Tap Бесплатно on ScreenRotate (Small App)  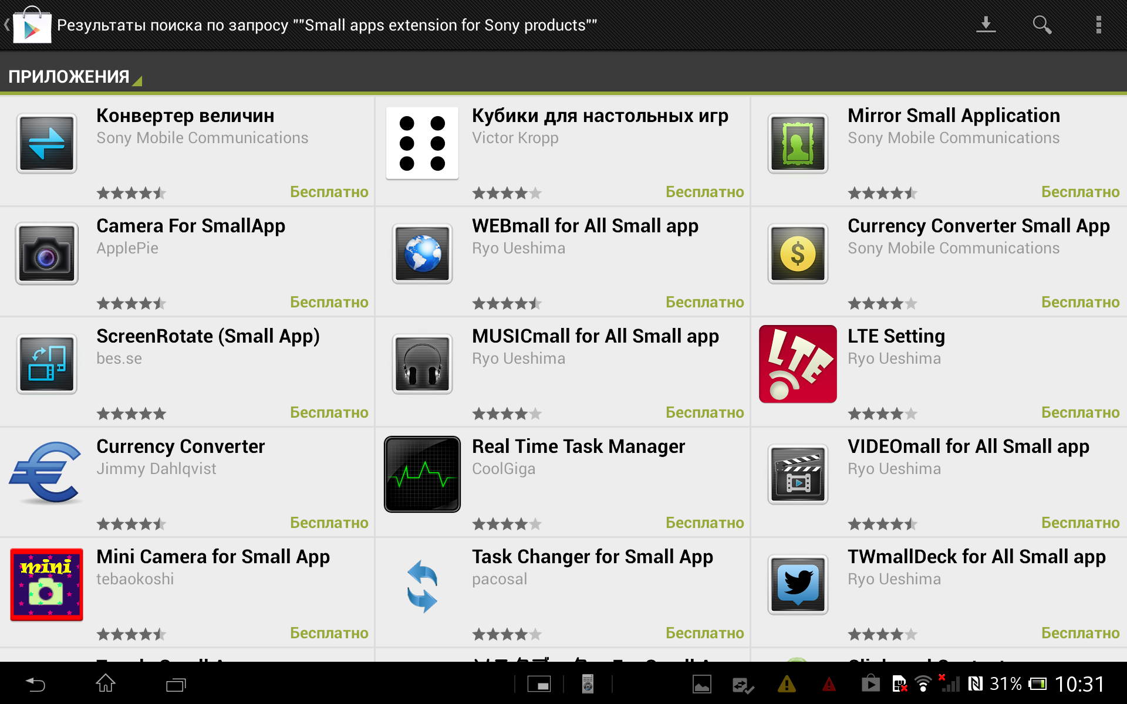(x=329, y=412)
